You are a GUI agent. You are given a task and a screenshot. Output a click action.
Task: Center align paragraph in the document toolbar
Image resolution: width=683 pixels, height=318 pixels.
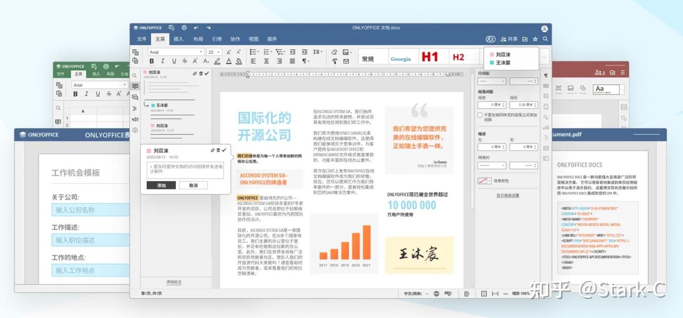click(266, 61)
